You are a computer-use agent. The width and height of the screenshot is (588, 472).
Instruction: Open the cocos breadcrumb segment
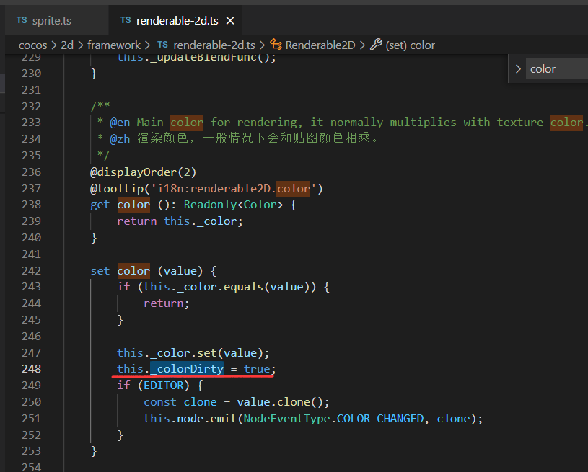(32, 45)
